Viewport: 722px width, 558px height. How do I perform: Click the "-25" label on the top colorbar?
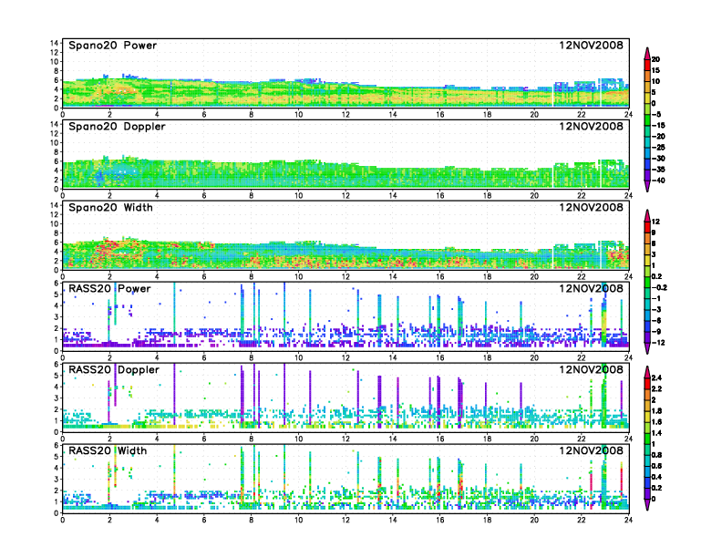coord(658,148)
